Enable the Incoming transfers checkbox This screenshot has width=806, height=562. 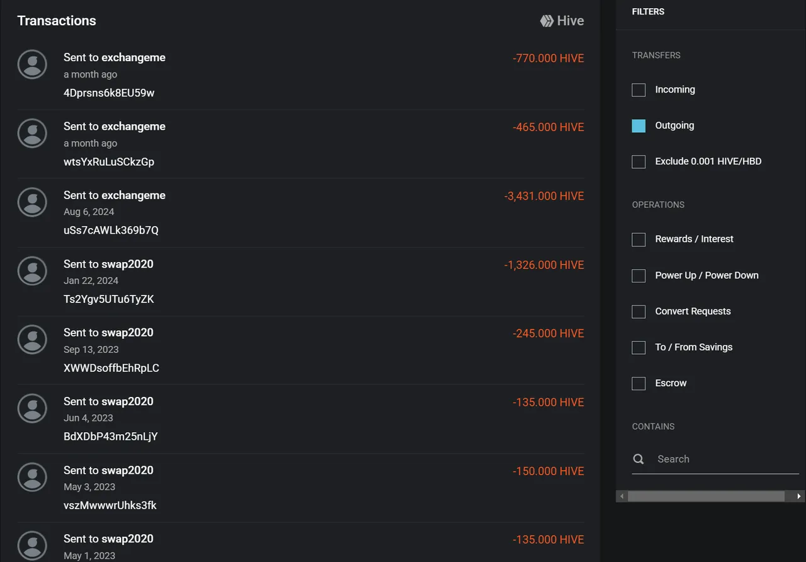click(639, 89)
